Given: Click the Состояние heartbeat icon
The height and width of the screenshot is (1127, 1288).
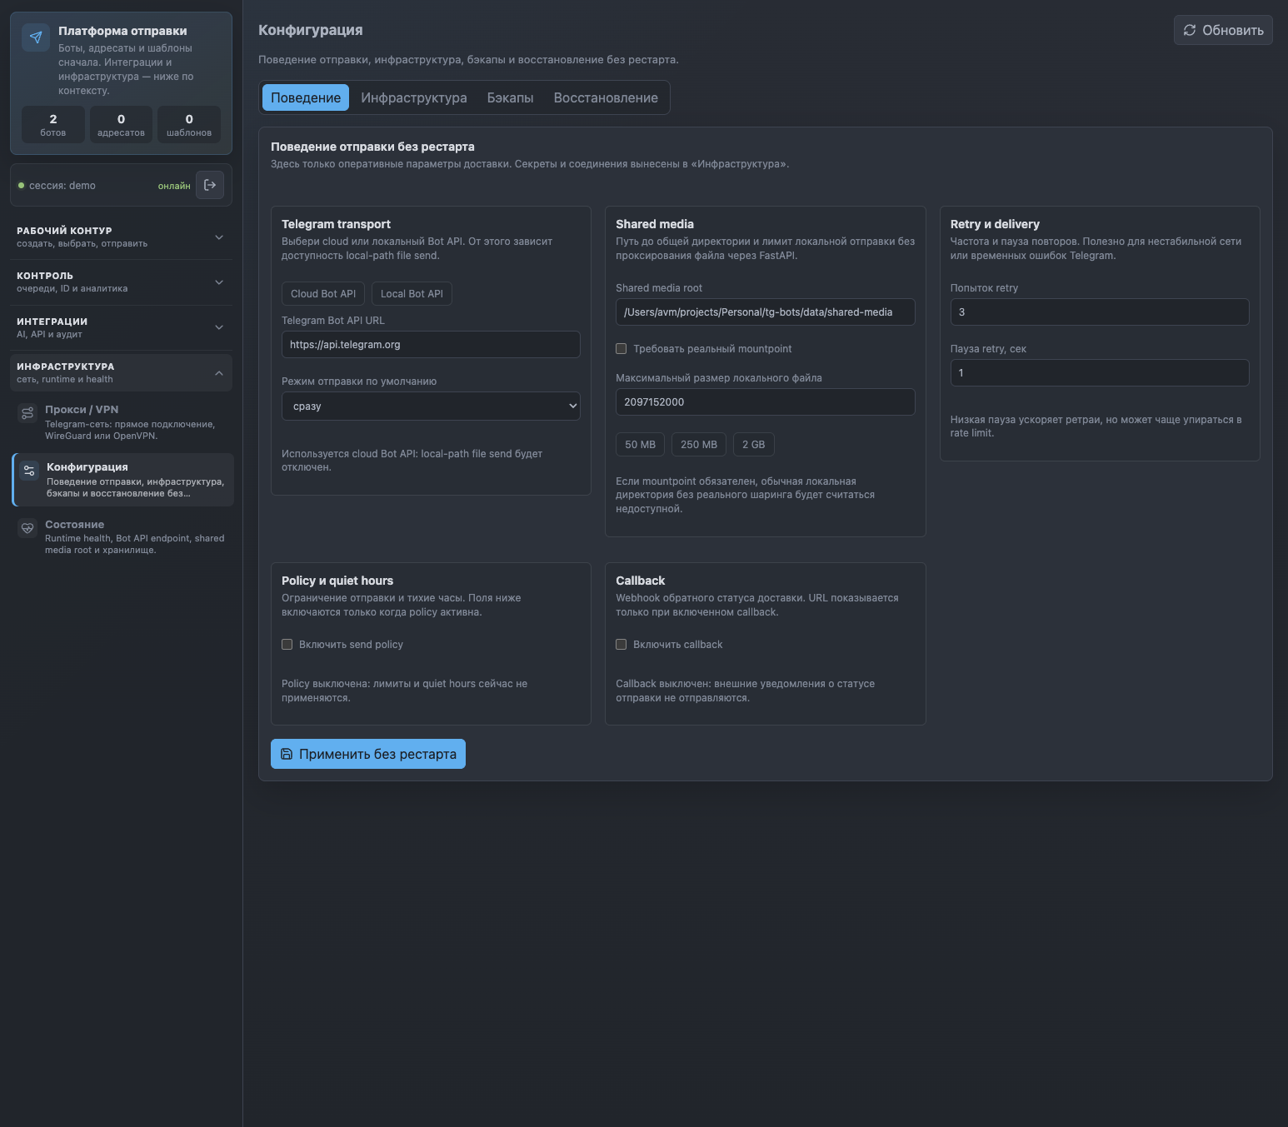Looking at the screenshot, I should click(x=27, y=528).
